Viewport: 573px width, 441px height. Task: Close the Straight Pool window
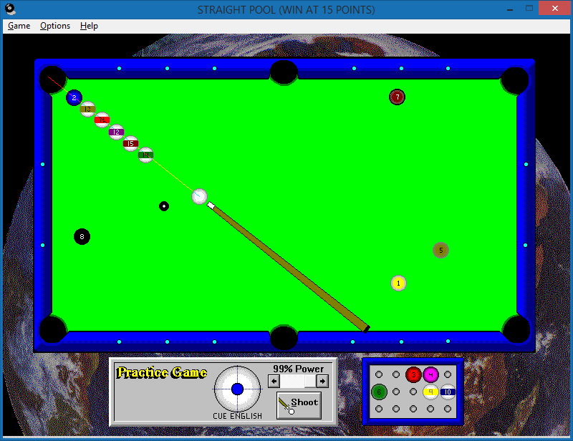[x=555, y=9]
